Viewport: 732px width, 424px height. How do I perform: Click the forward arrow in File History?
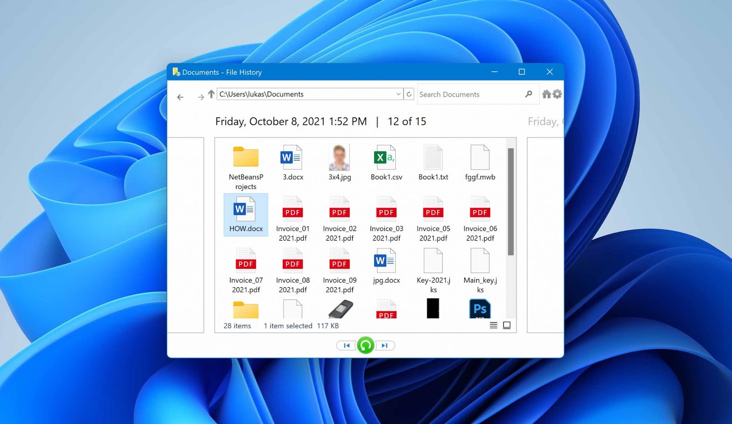point(201,97)
